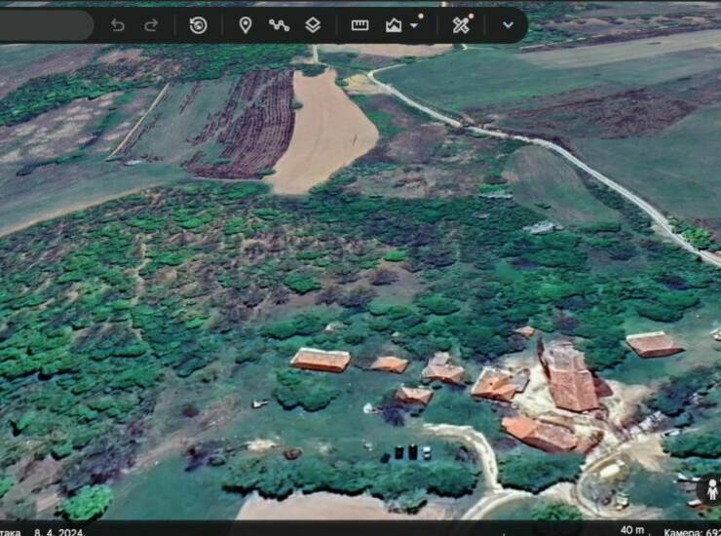Click the long red-roofed building left of the cluster
Image resolution: width=721 pixels, height=536 pixels.
pyautogui.click(x=321, y=361)
